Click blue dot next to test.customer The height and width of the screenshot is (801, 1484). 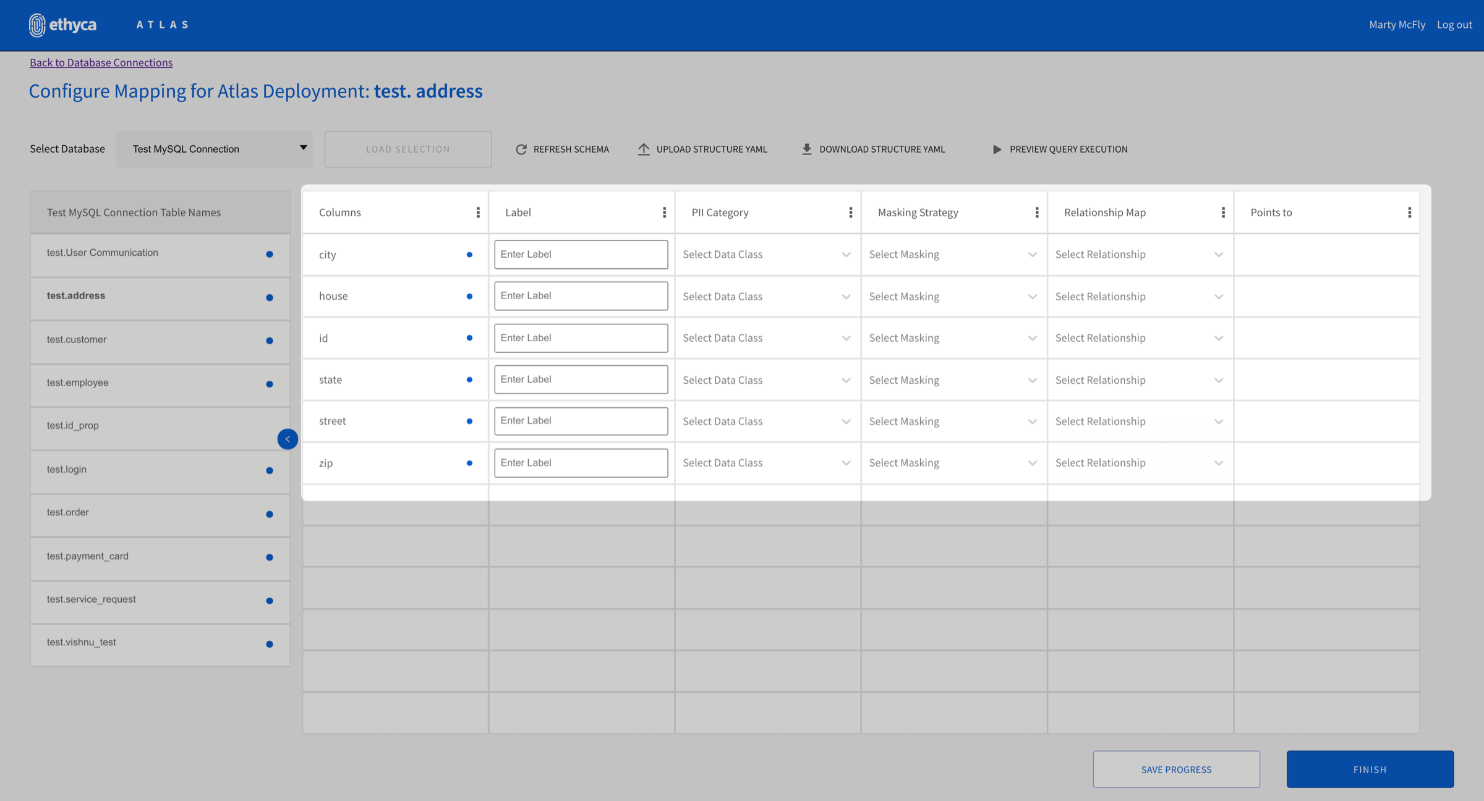click(x=270, y=341)
